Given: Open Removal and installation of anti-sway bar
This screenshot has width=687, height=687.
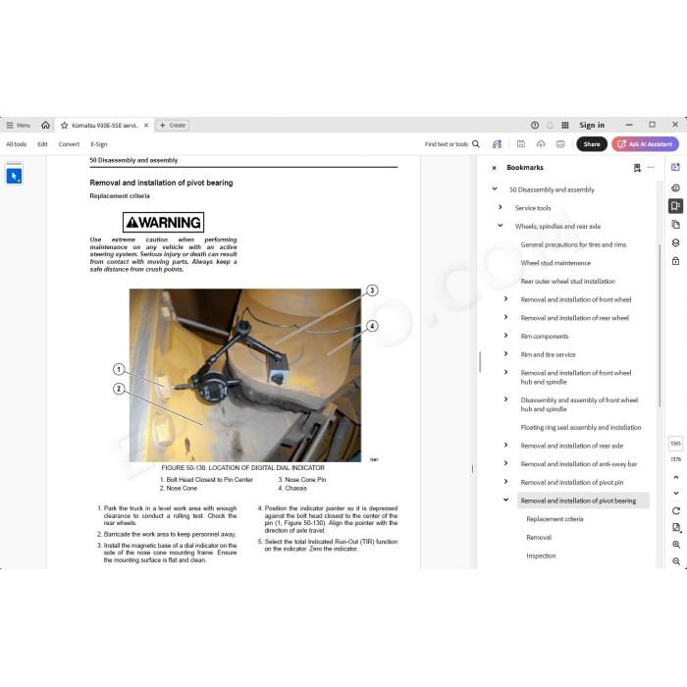Looking at the screenshot, I should [579, 464].
